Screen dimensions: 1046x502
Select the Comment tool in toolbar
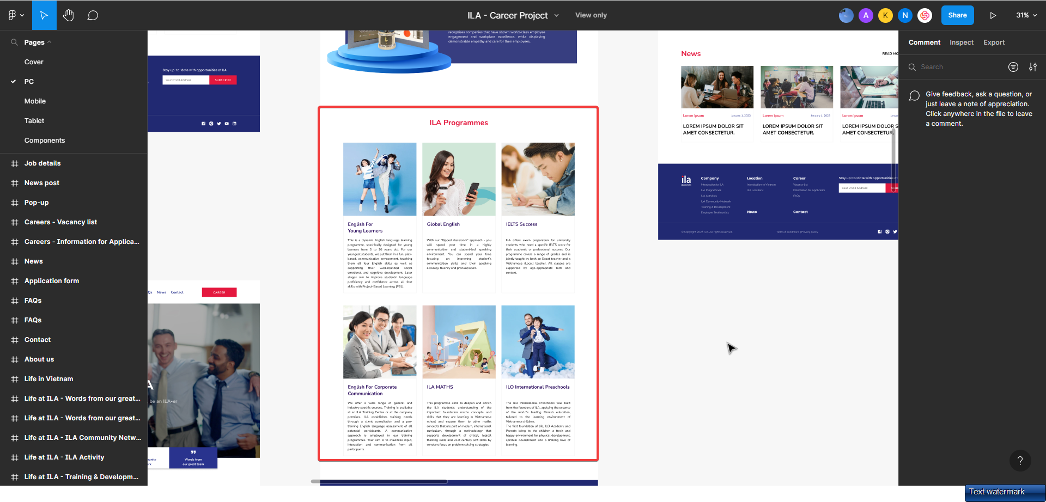pos(93,15)
